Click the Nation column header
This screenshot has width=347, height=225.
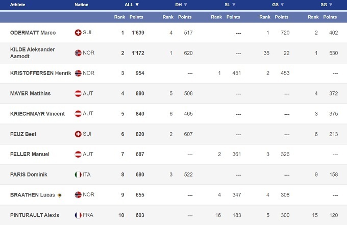(81, 5)
